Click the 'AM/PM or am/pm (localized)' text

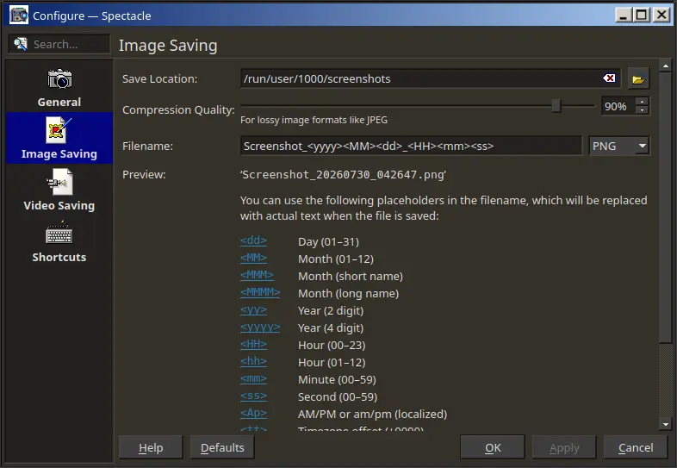(x=373, y=415)
